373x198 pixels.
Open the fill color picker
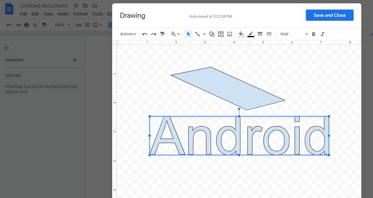tap(241, 34)
